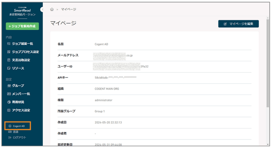
Task: Click the document reading settings icon
Action: 9,60
